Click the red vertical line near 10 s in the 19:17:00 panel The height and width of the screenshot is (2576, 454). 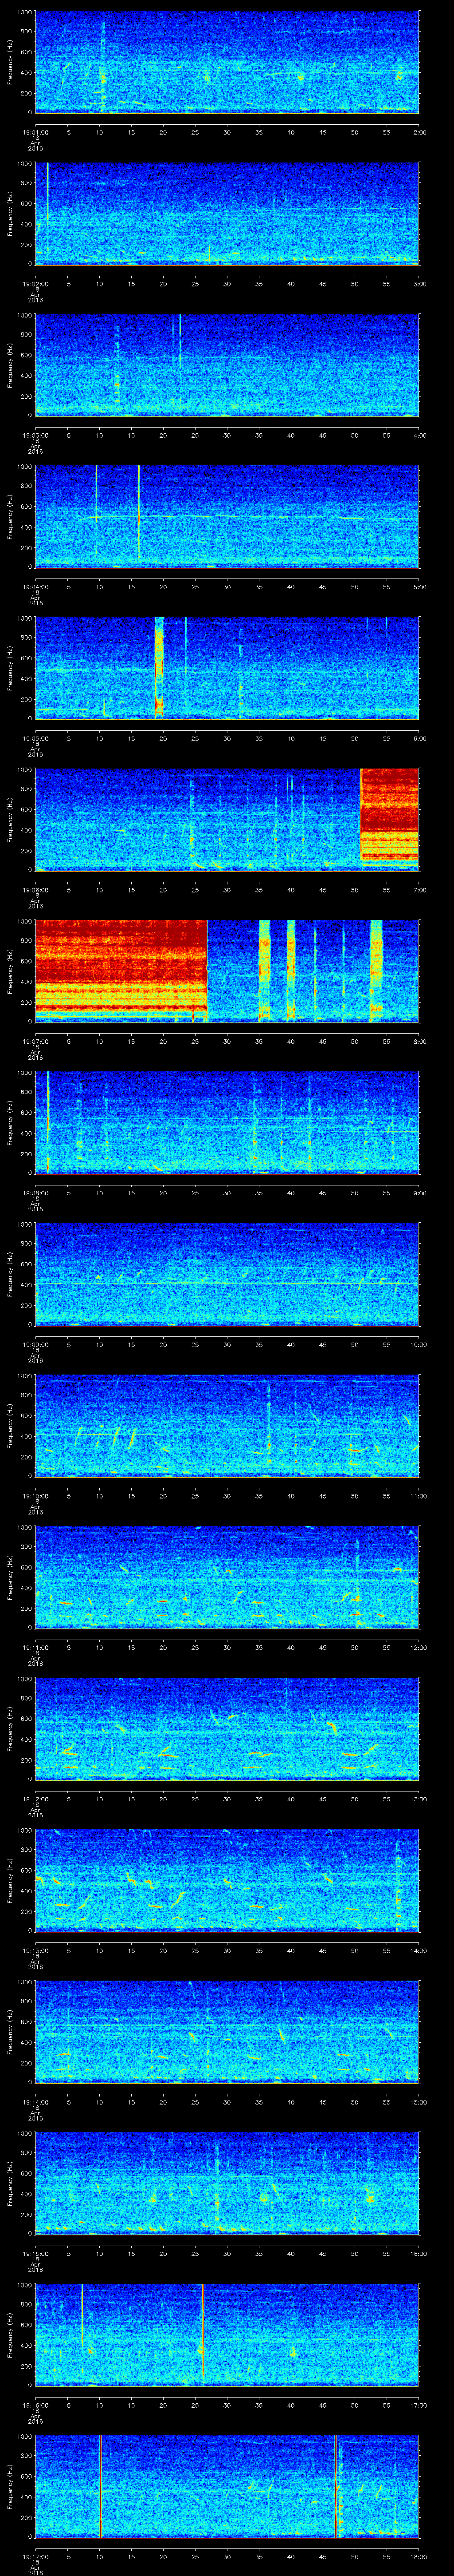pos(101,2485)
